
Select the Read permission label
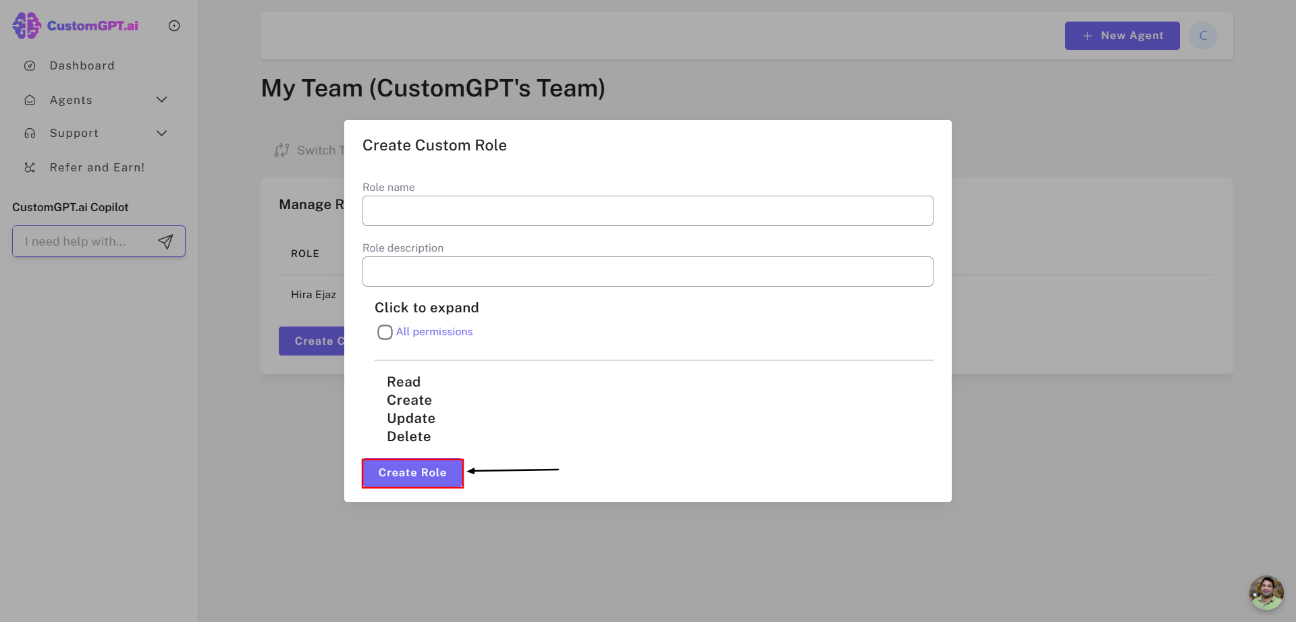pos(404,382)
